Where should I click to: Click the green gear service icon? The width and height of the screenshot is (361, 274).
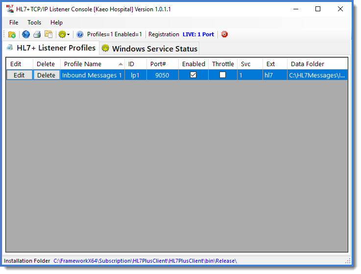click(62, 35)
